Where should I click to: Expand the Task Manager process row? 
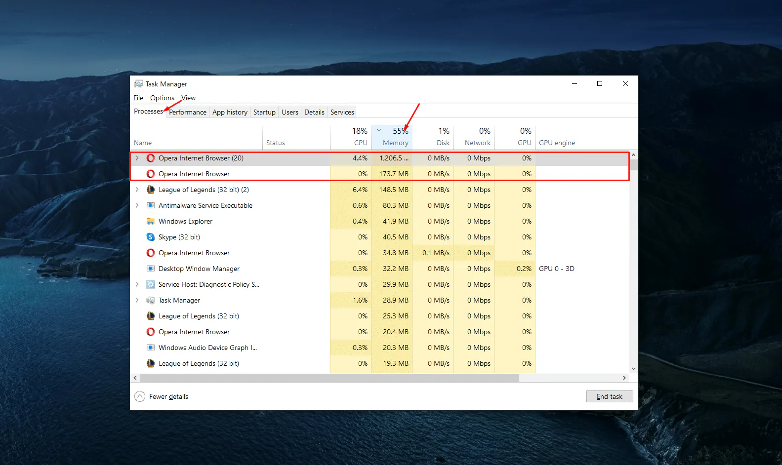pos(137,300)
